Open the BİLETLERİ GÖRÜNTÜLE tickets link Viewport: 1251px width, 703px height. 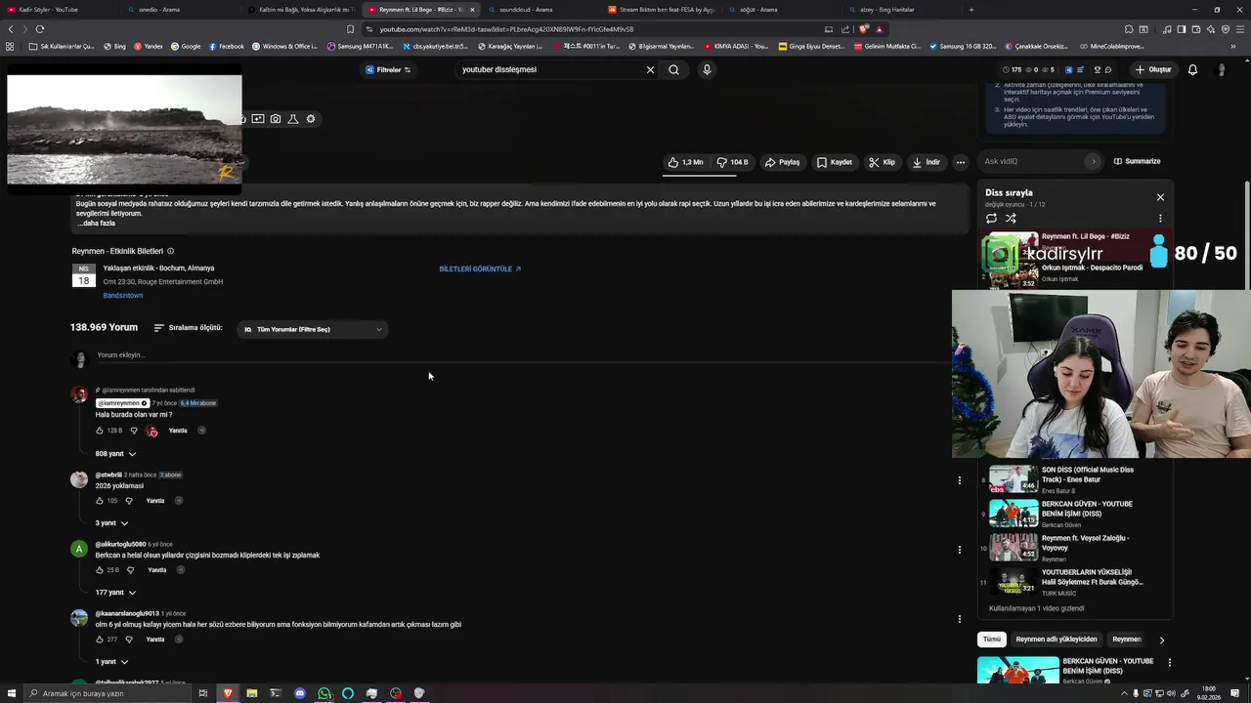click(x=480, y=269)
